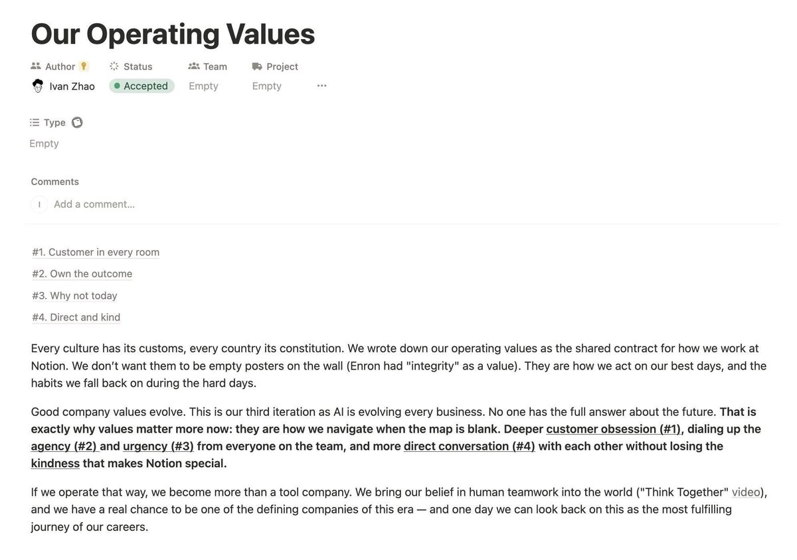This screenshot has width=797, height=560.
Task: Go to "#3. Why not today" section
Action: (74, 296)
